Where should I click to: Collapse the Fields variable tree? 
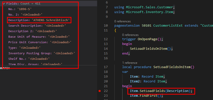pyautogui.click(x=4, y=4)
